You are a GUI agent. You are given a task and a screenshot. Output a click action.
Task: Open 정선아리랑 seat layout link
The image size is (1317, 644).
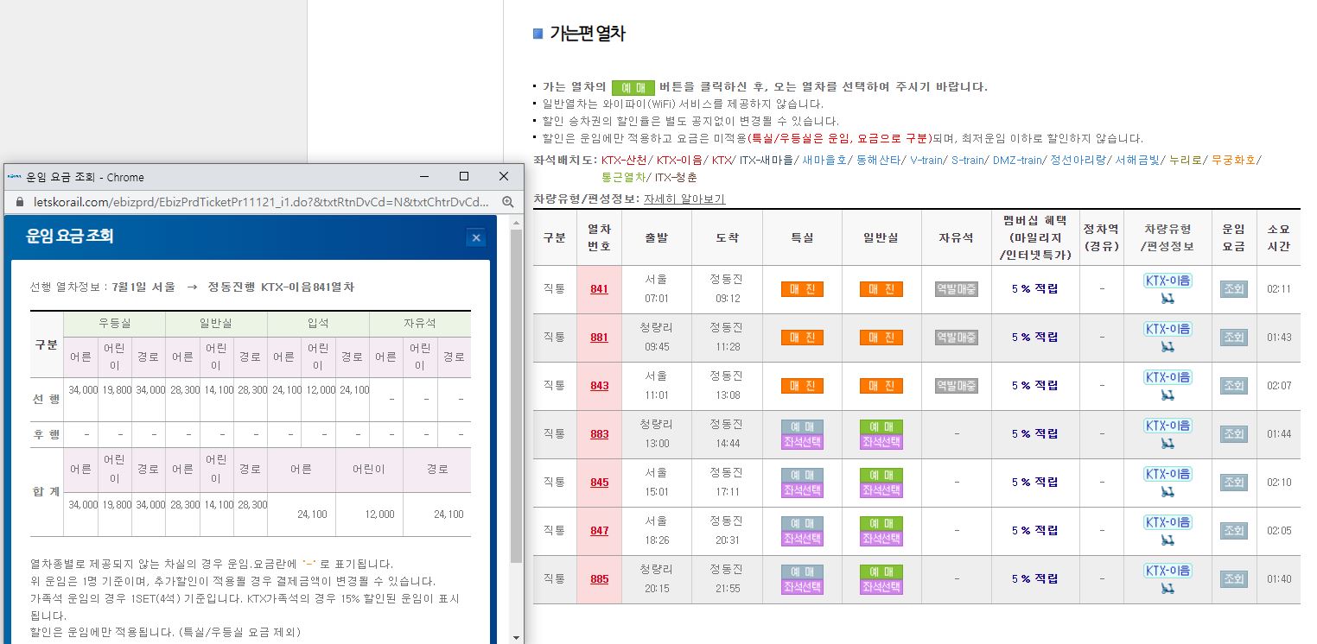(x=1078, y=160)
